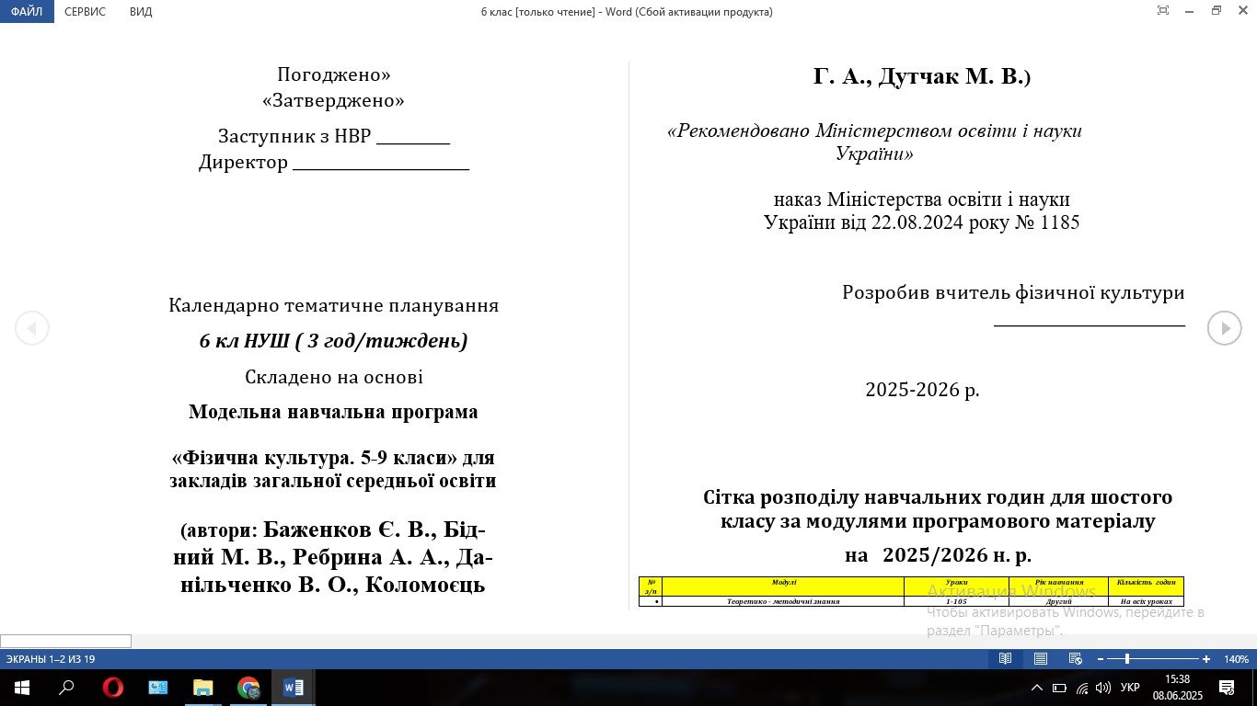The height and width of the screenshot is (706, 1257).
Task: Go to the next screen with right arrow
Action: pyautogui.click(x=1225, y=328)
